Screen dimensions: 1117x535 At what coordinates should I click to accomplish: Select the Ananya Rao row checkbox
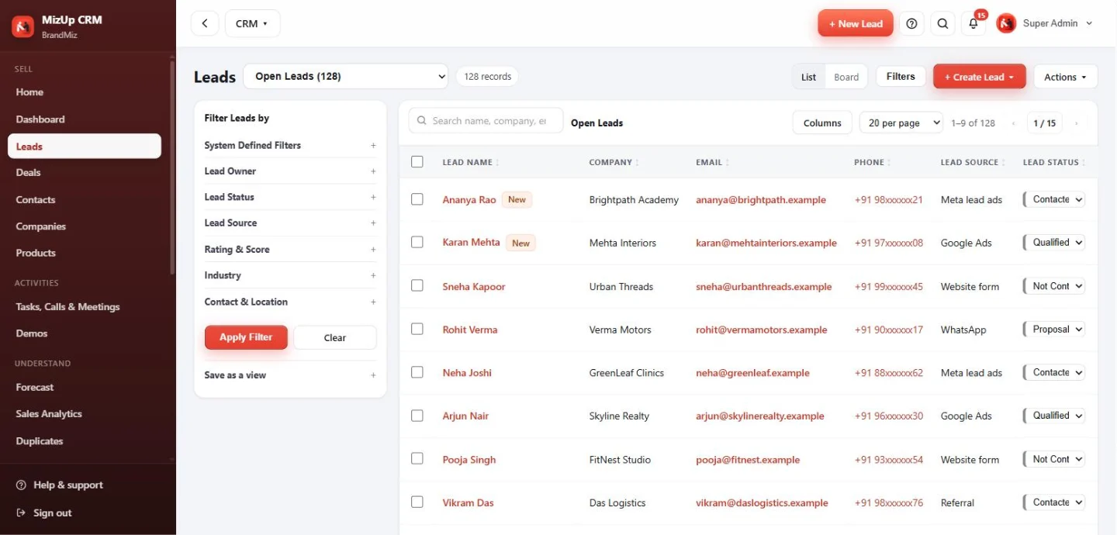pos(417,199)
